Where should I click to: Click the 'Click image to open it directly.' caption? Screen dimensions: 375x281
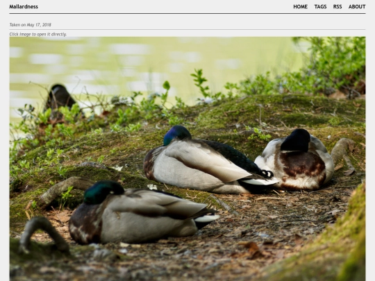(x=38, y=34)
